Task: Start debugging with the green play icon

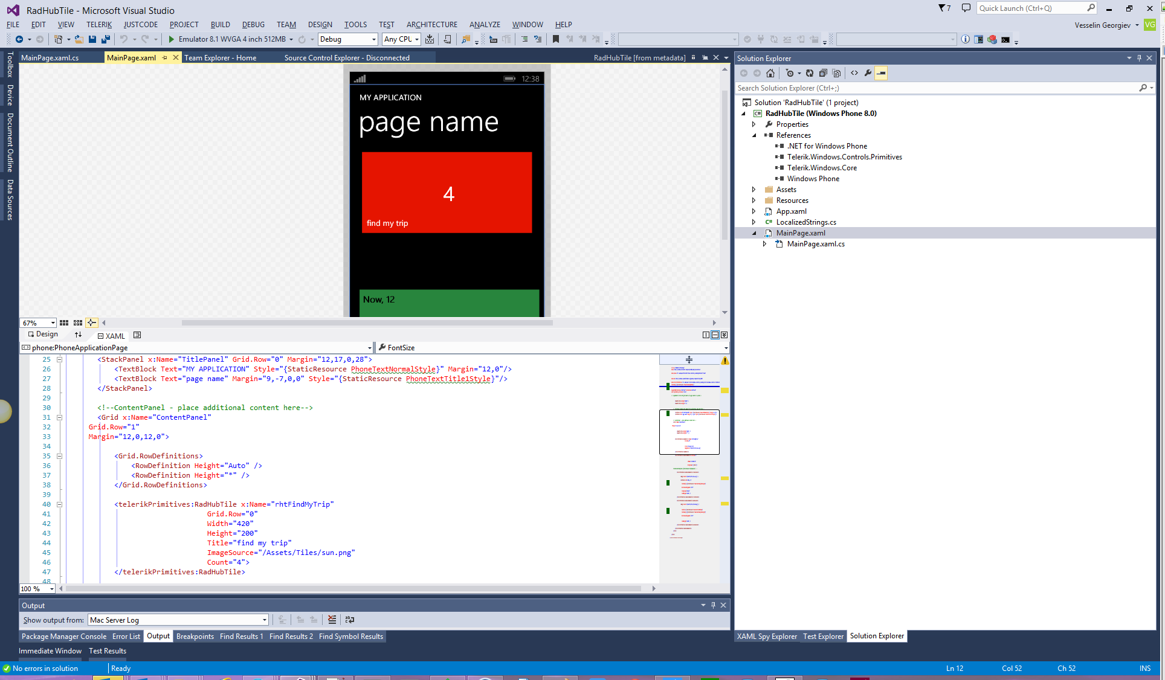Action: 171,39
